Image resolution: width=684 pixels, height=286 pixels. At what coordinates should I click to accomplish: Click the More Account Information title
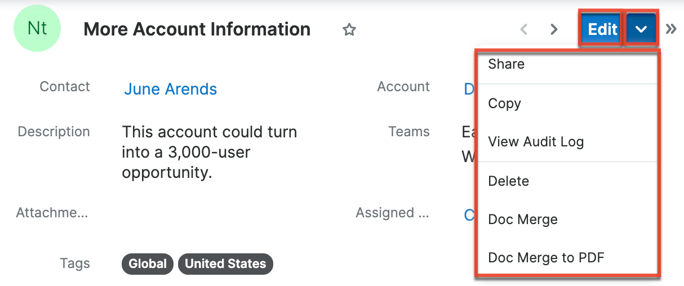(x=197, y=29)
